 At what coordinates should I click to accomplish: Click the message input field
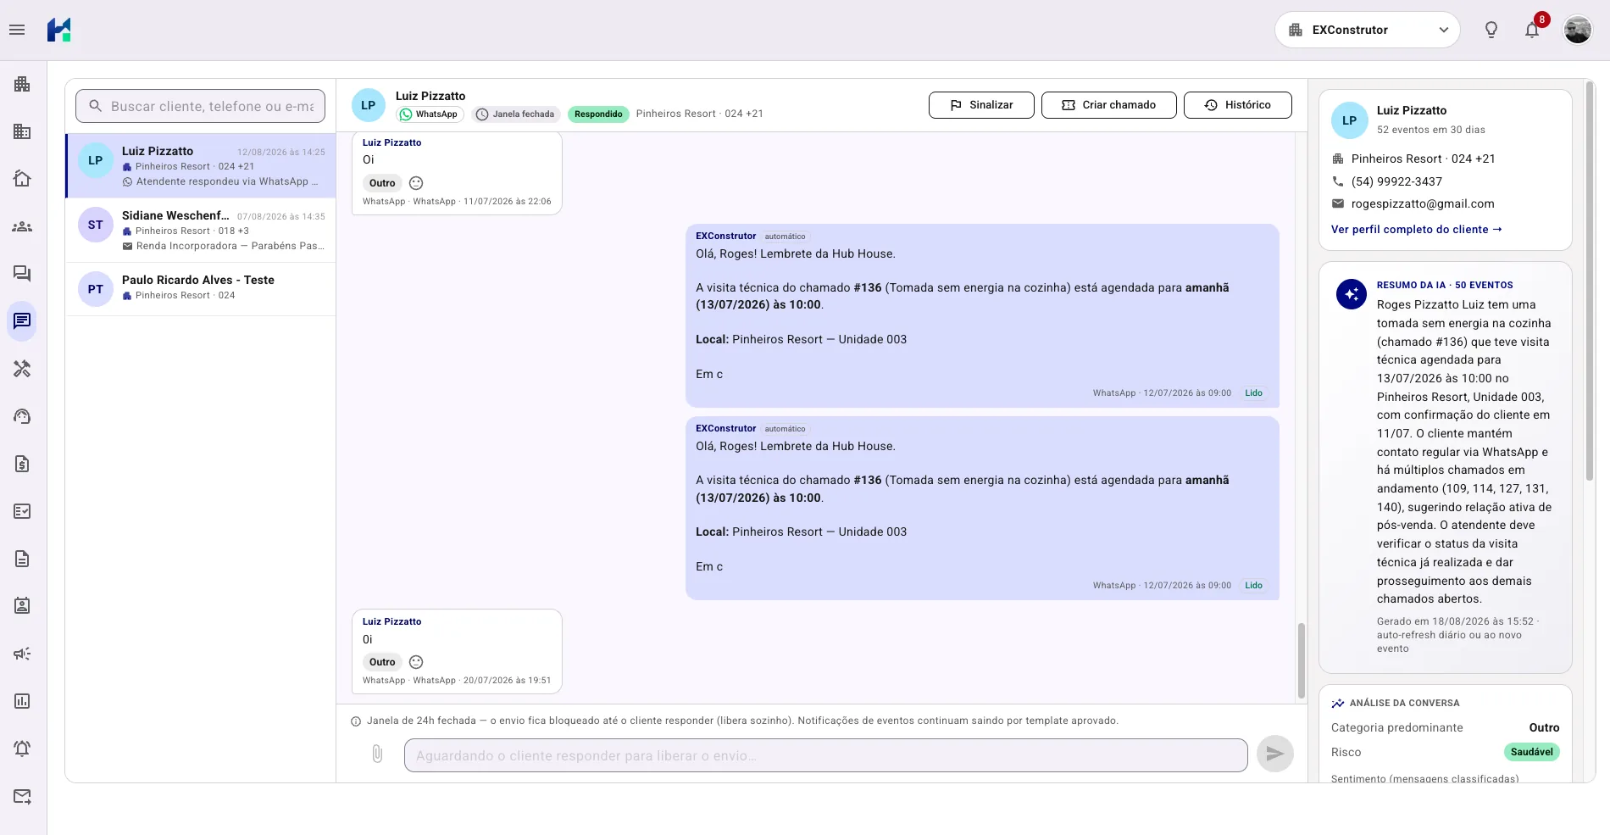pyautogui.click(x=825, y=755)
